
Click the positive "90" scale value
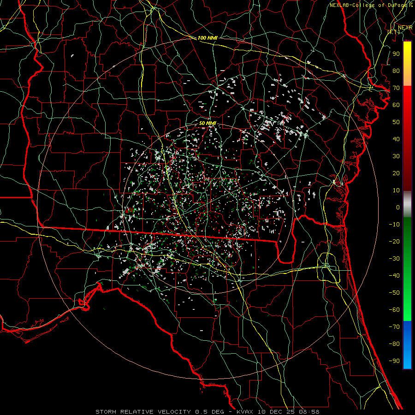point(396,54)
